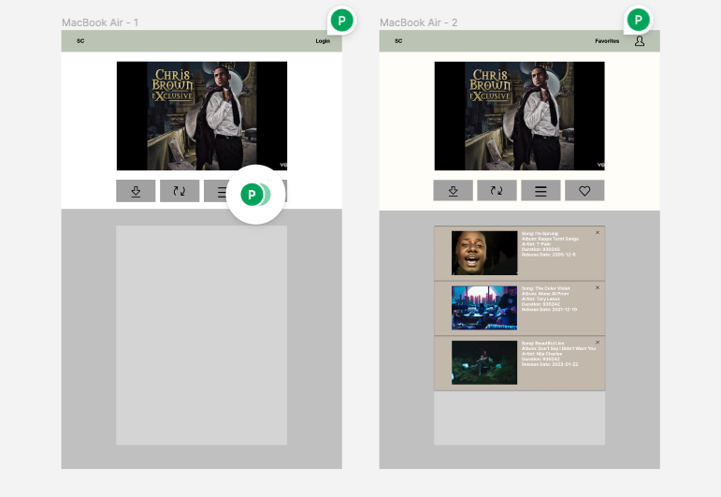Click the text "Artist: Tory Lanez"

tap(541, 300)
